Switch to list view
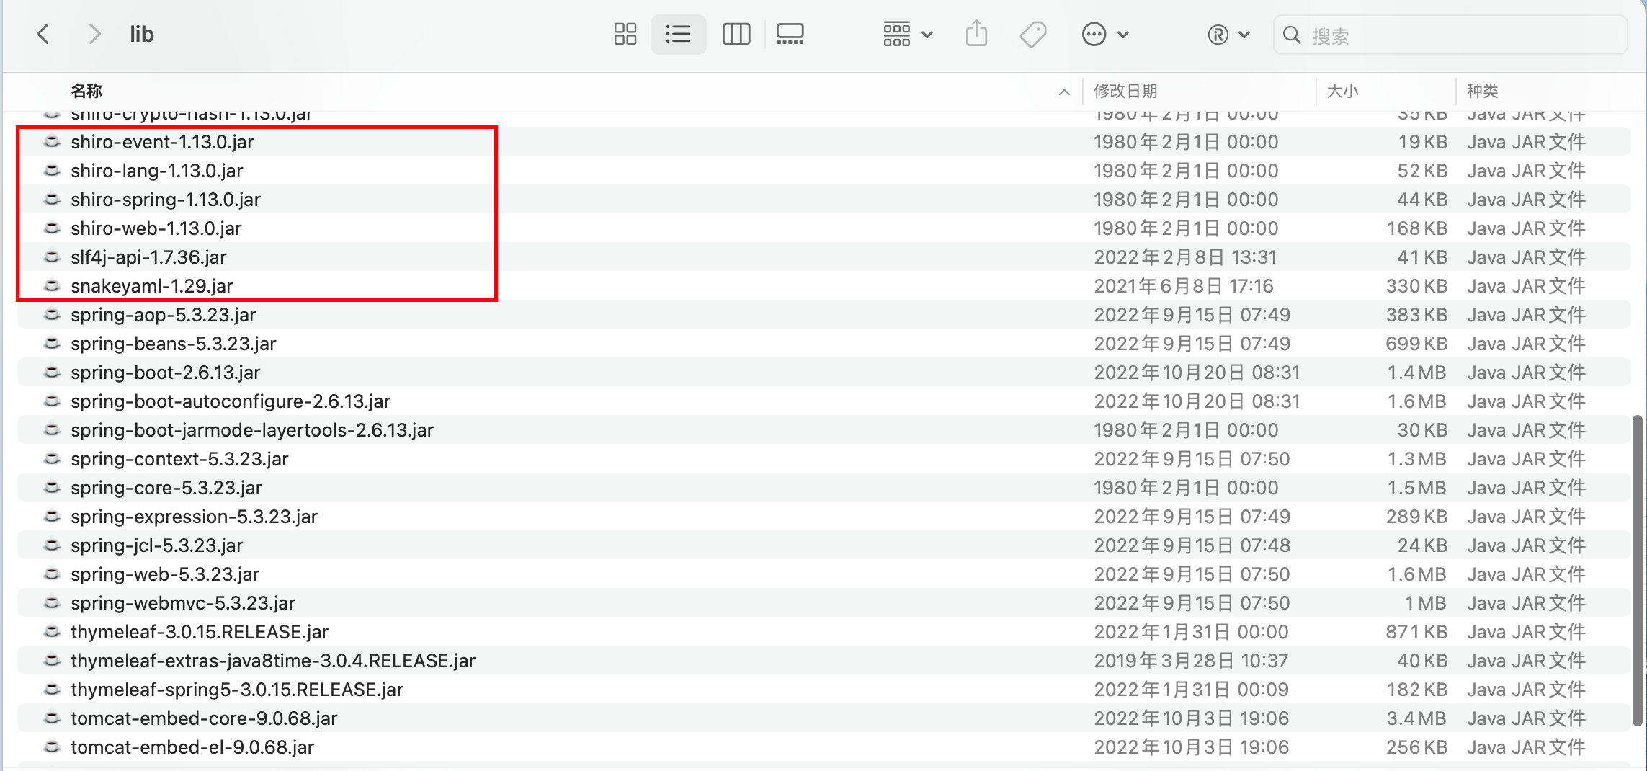1647x771 pixels. point(678,34)
